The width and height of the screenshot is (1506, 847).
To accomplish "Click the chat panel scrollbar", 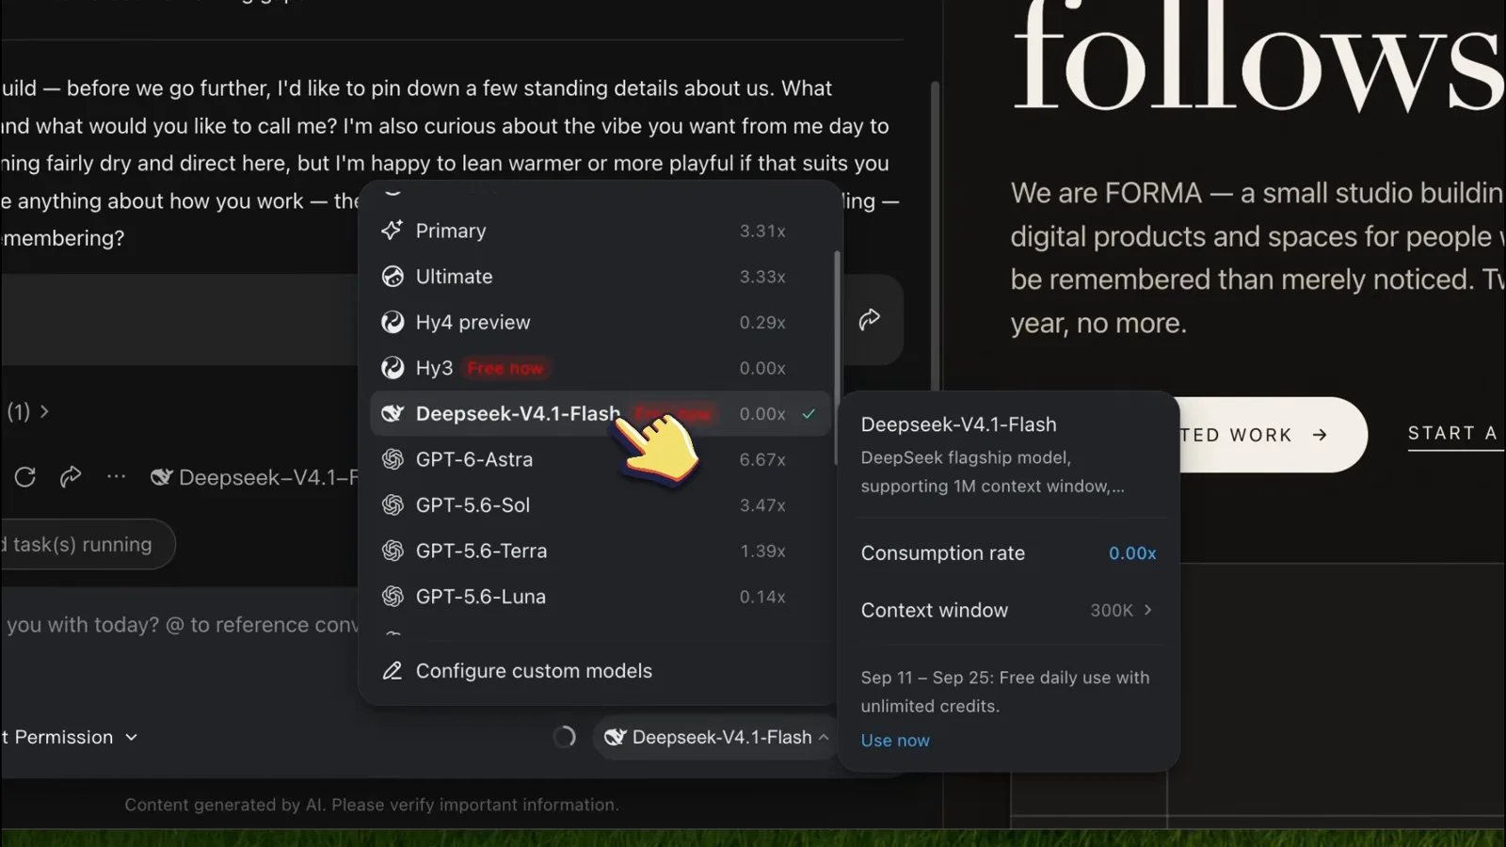I will pos(935,235).
